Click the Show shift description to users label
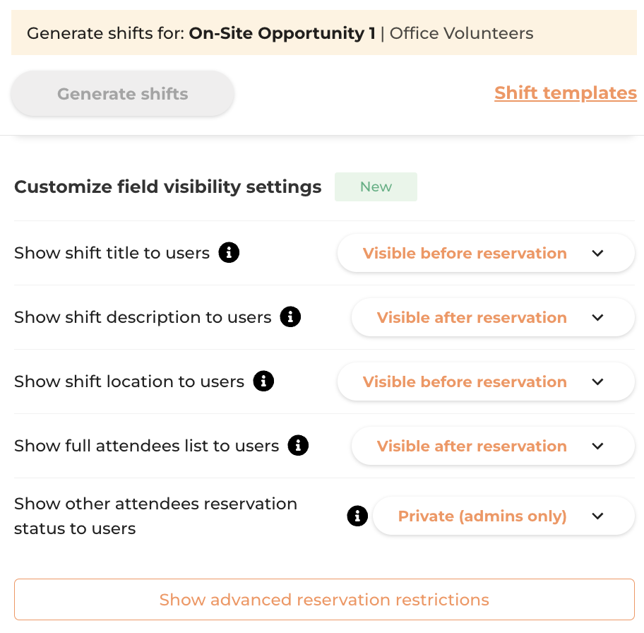 [x=143, y=317]
